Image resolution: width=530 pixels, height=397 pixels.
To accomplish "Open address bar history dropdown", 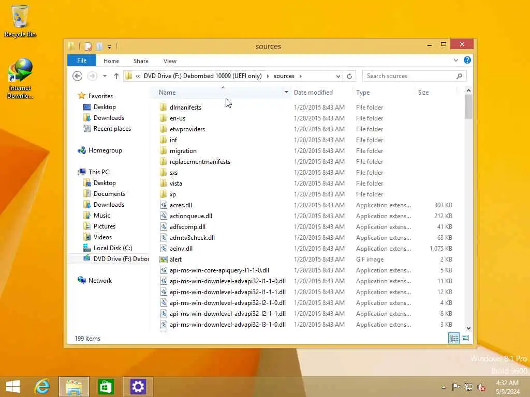I will click(x=338, y=77).
